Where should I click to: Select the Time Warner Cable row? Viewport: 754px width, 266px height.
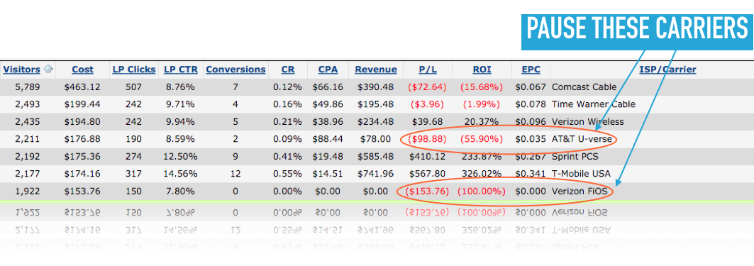(377, 104)
